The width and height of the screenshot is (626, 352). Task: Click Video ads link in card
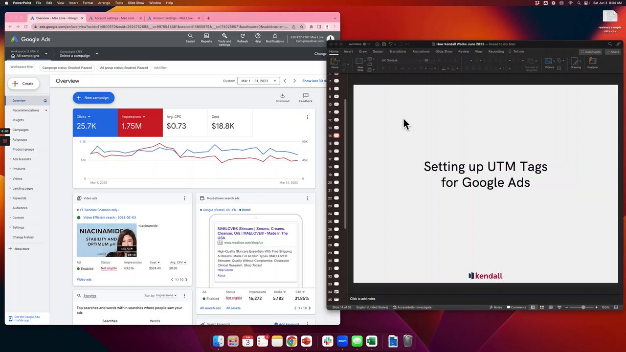(x=84, y=280)
